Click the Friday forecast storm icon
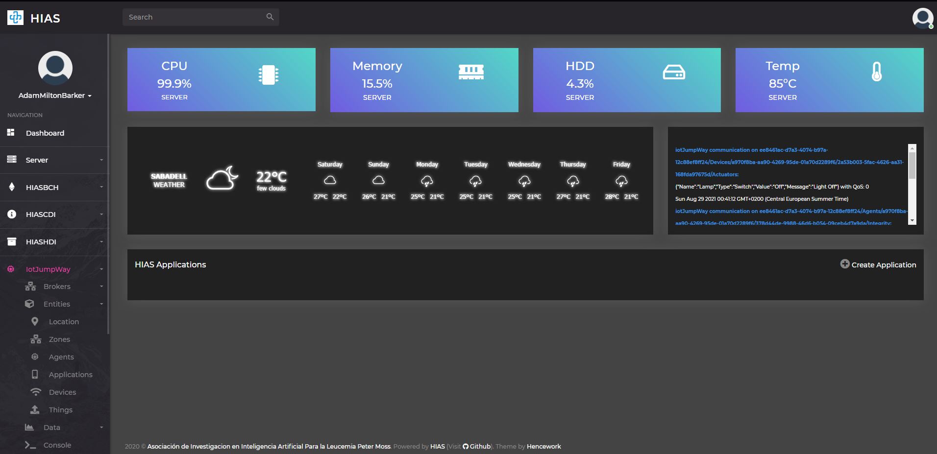This screenshot has width=937, height=454. click(621, 181)
